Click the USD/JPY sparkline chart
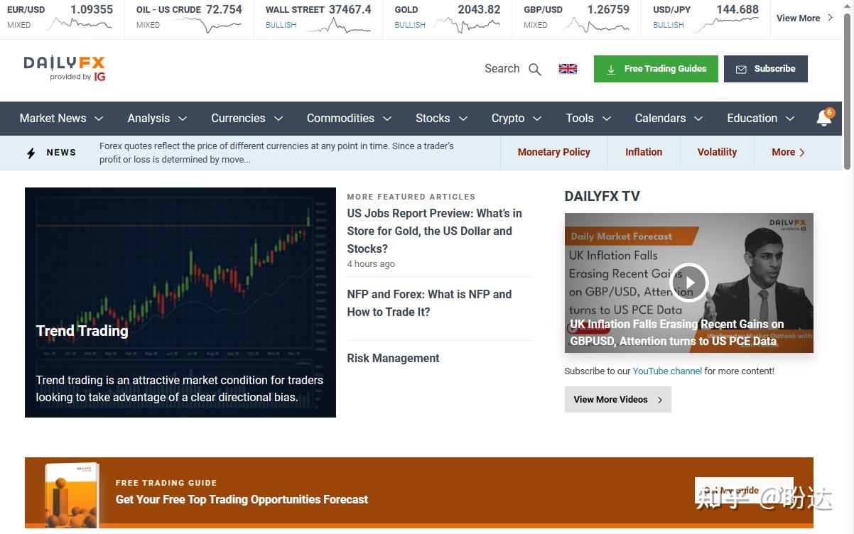 [726, 25]
